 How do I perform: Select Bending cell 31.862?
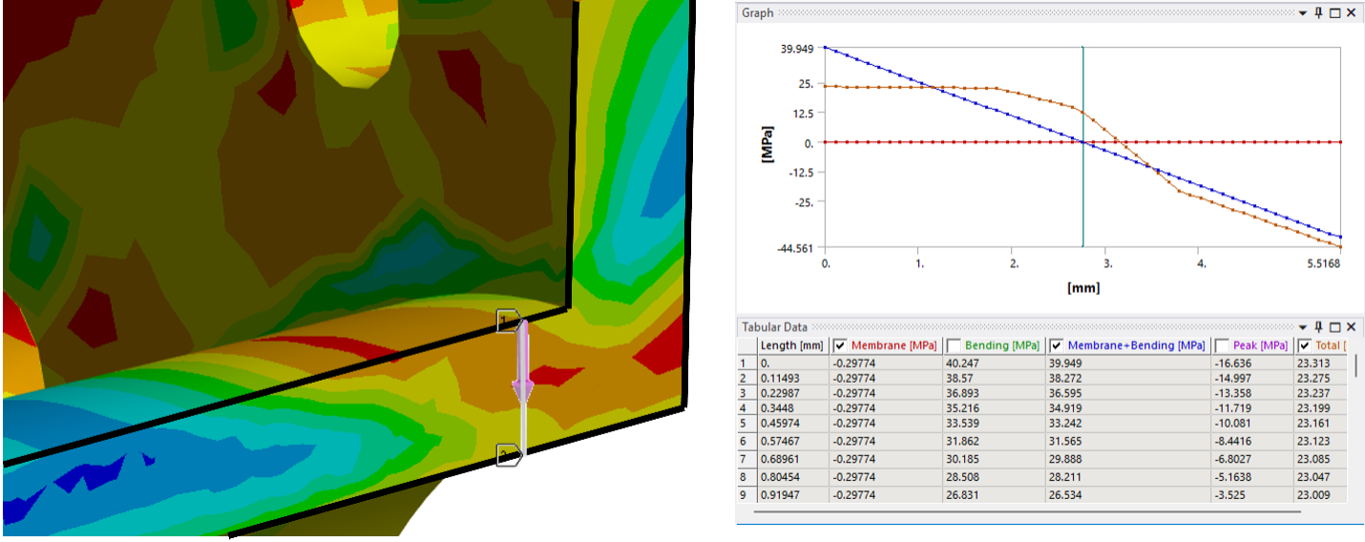(993, 441)
